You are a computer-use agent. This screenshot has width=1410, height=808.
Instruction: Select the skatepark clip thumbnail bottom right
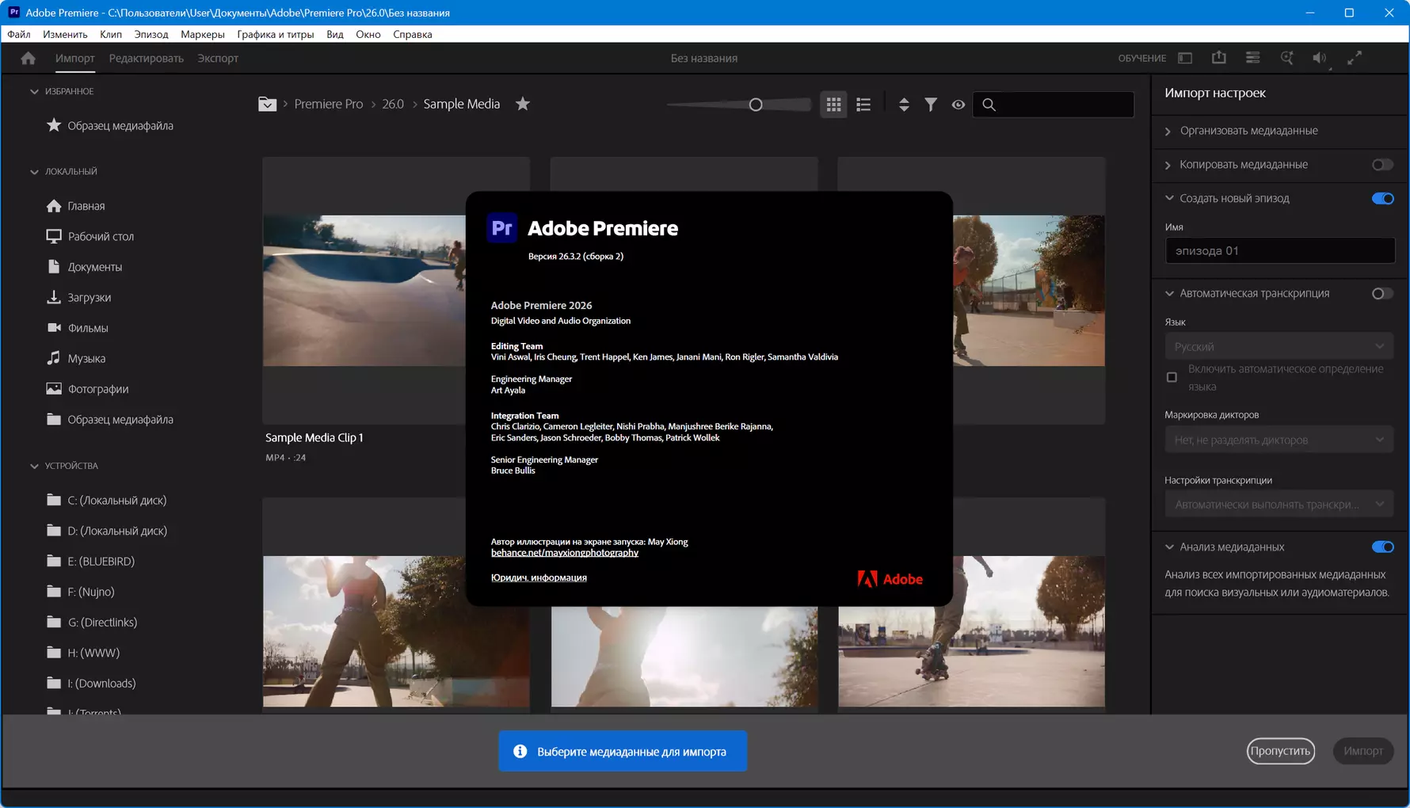(x=971, y=631)
